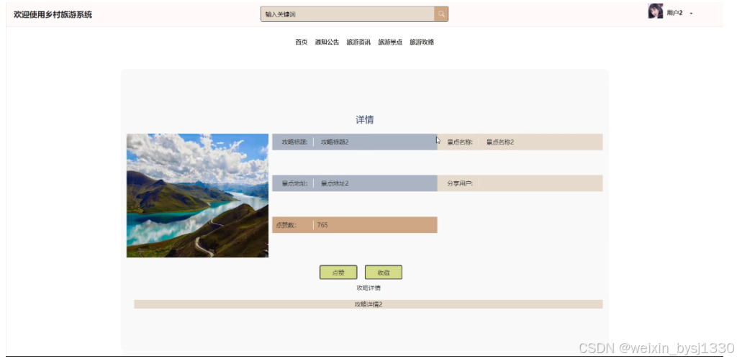The image size is (737, 361).
Task: Select the 攻略标题2 value text
Action: [335, 142]
